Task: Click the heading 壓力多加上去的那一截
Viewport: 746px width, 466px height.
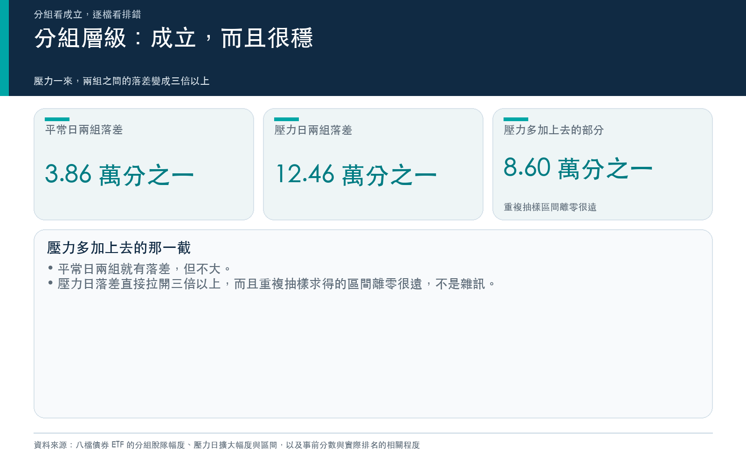Action: [x=119, y=247]
